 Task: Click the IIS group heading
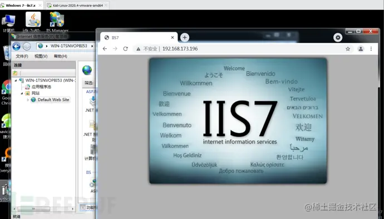click(x=88, y=172)
